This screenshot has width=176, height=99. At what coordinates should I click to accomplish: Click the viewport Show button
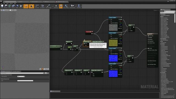[15, 10]
